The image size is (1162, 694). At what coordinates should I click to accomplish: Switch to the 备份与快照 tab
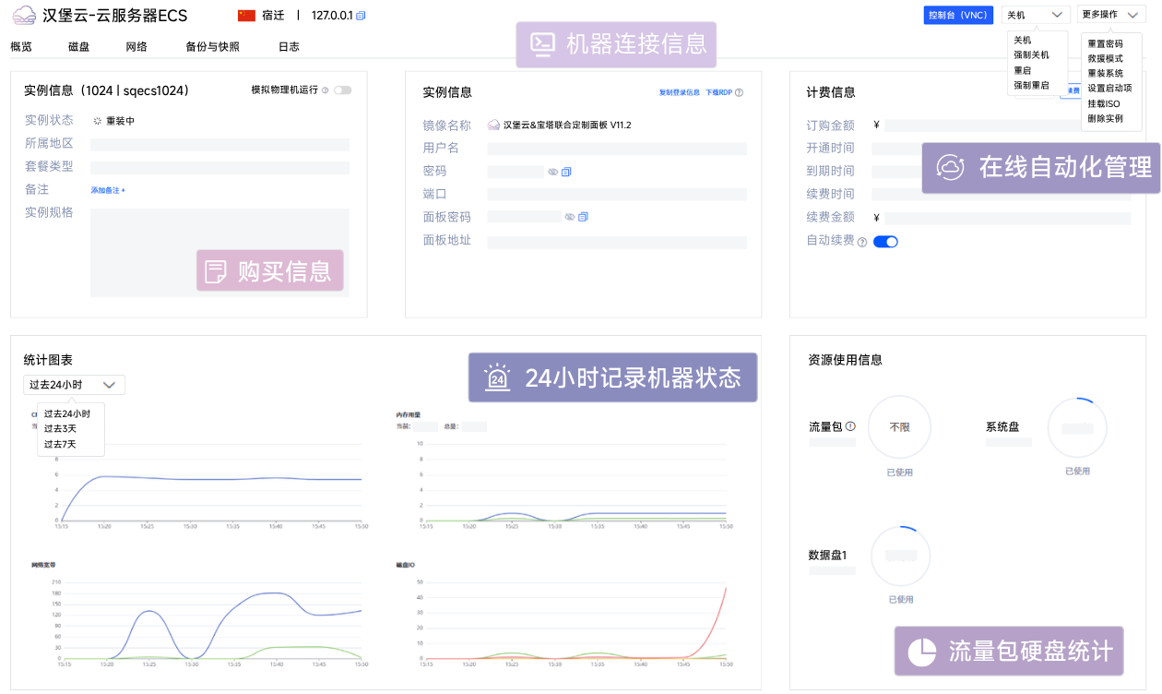[213, 46]
